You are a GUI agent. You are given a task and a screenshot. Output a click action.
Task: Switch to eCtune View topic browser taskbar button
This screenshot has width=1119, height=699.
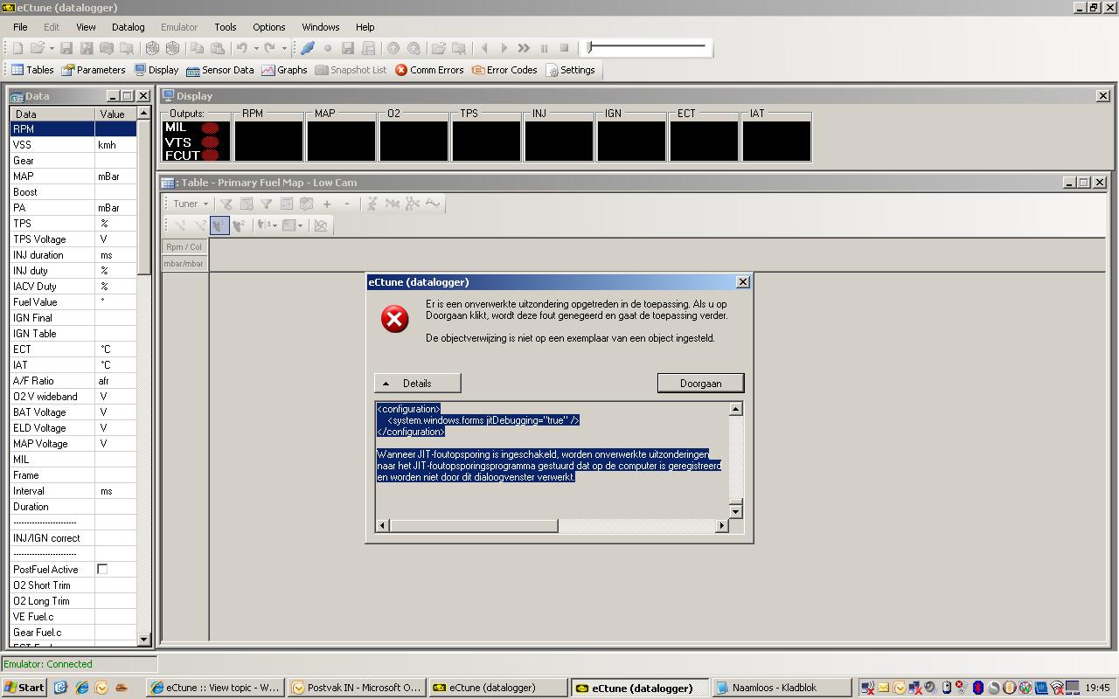pos(215,688)
